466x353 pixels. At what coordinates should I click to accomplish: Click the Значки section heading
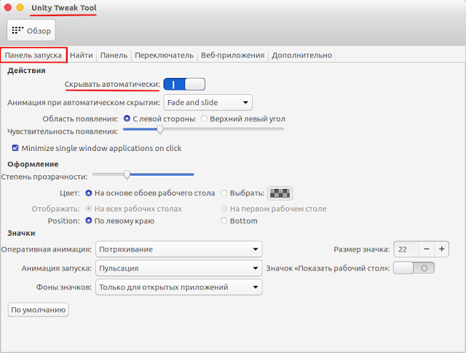(x=21, y=233)
